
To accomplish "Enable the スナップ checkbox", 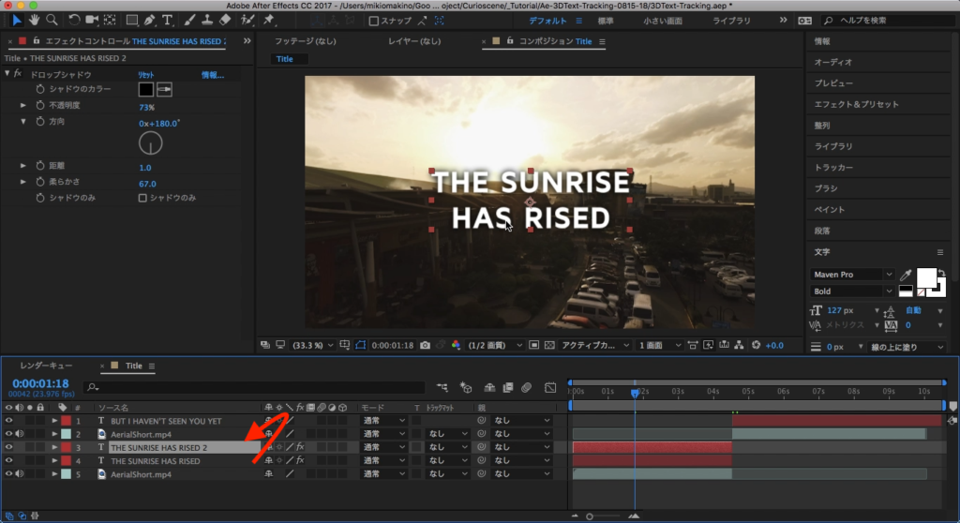I will (x=374, y=21).
